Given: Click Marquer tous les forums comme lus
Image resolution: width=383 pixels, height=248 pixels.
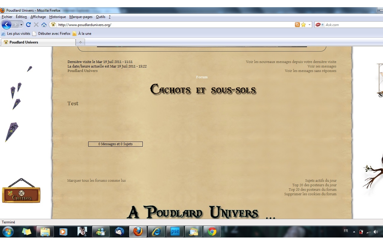Looking at the screenshot, I should [x=96, y=181].
